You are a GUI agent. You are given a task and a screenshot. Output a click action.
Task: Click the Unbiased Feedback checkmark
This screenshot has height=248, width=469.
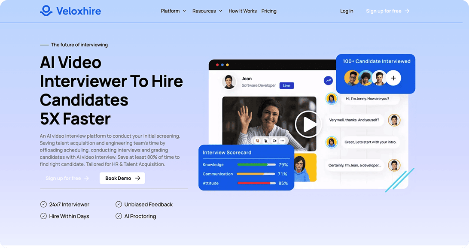tap(119, 205)
